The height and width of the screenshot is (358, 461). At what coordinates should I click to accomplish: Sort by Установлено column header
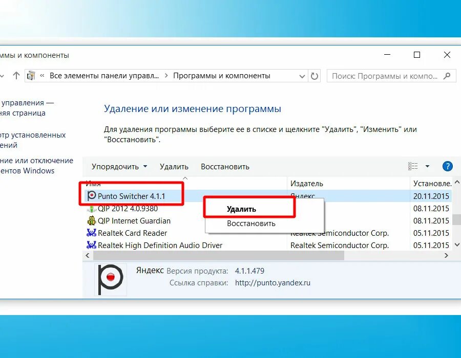(x=432, y=184)
